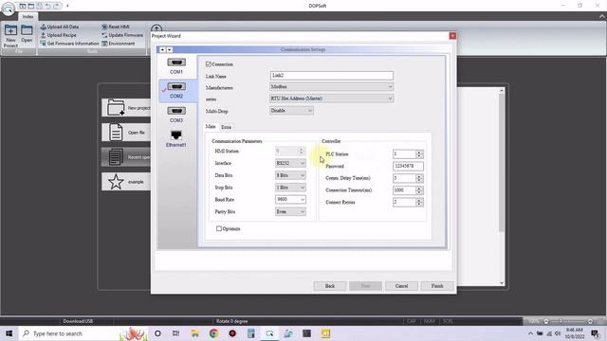
Task: Click Upload All Data
Action: click(60, 27)
